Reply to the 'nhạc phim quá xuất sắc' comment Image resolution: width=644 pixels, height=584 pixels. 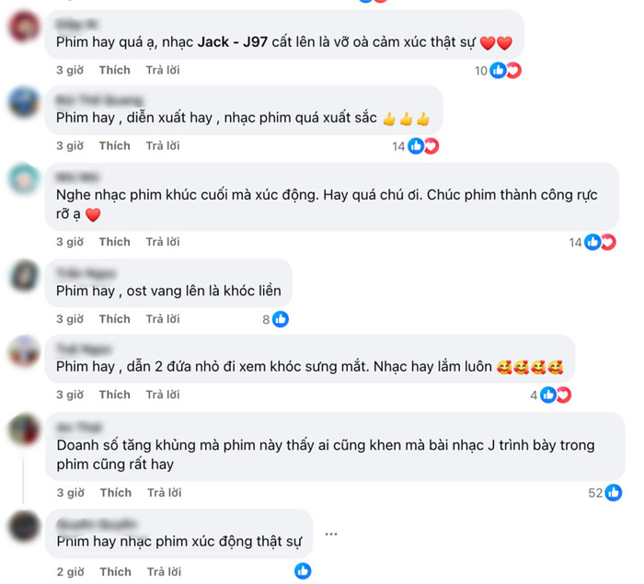click(x=163, y=146)
